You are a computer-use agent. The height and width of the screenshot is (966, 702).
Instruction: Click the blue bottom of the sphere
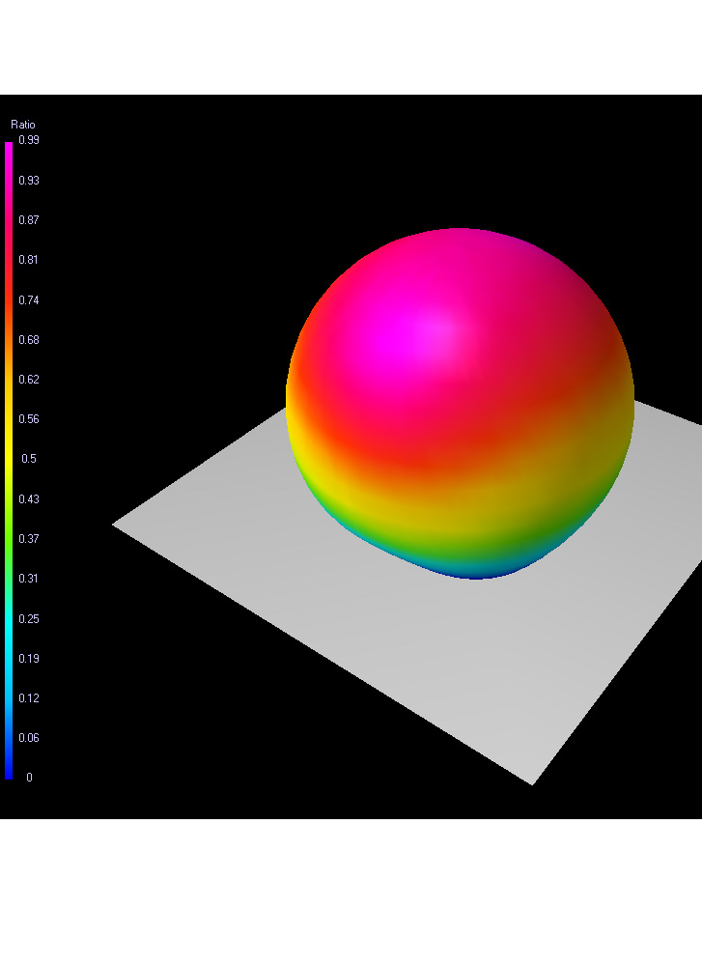point(480,572)
